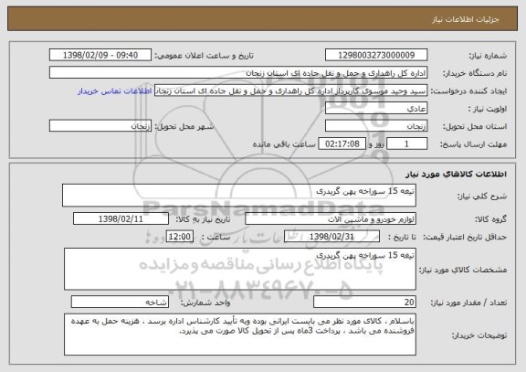Click the goods group field لوازم خودرو
The width and height of the screenshot is (526, 372).
pos(331,218)
